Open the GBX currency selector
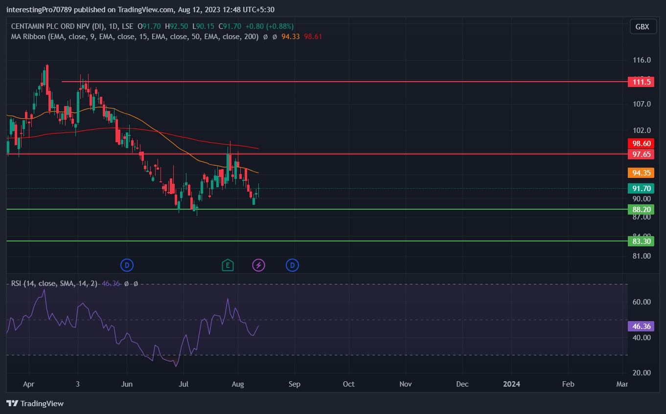666x414 pixels. pos(643,27)
